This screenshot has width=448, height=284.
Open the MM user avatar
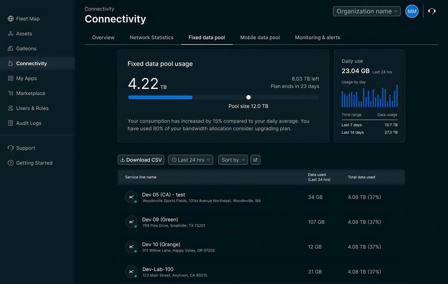pyautogui.click(x=412, y=11)
